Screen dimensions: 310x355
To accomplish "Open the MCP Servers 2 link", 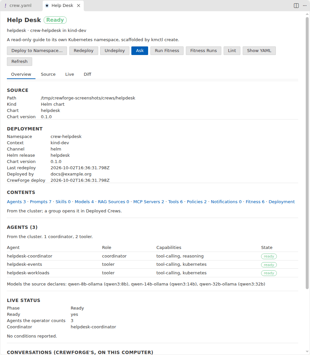I will pos(148,202).
